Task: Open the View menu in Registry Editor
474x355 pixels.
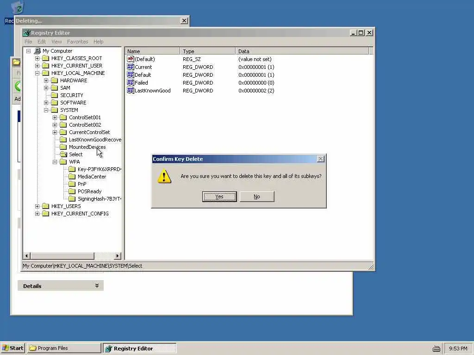Action: [x=56, y=42]
